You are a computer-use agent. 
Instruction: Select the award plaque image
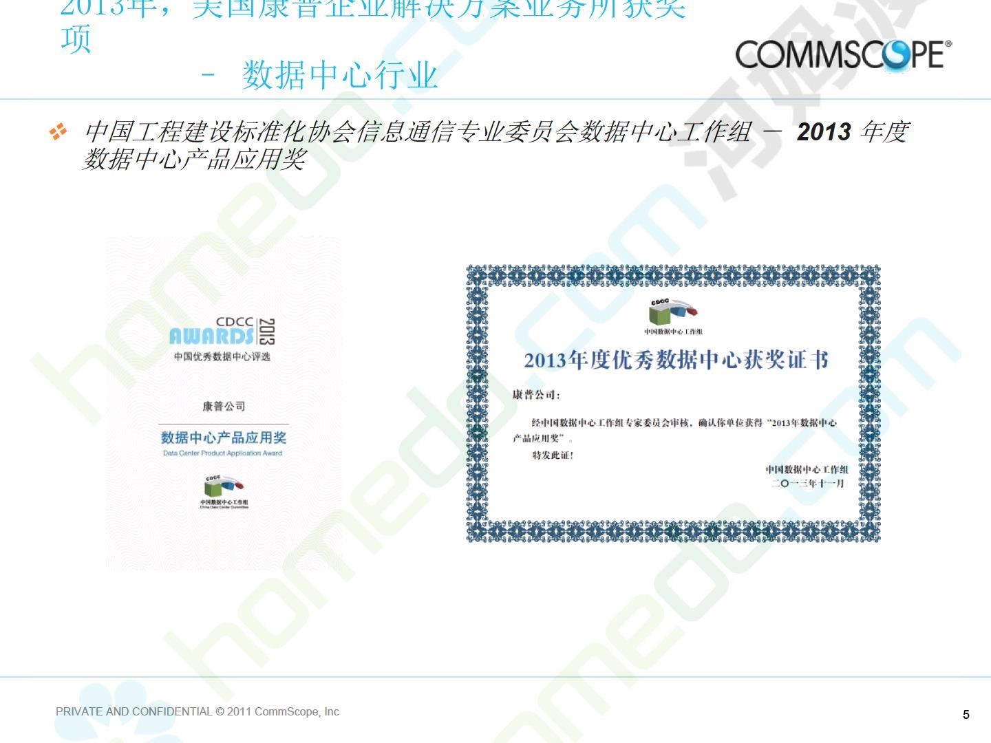click(224, 404)
